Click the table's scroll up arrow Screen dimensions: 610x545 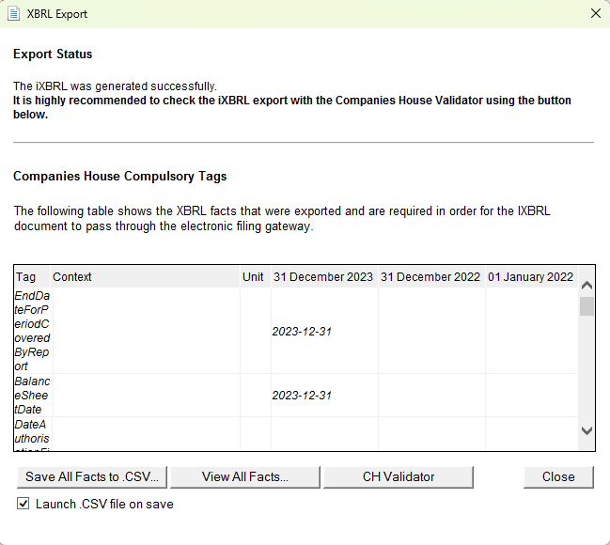(587, 286)
